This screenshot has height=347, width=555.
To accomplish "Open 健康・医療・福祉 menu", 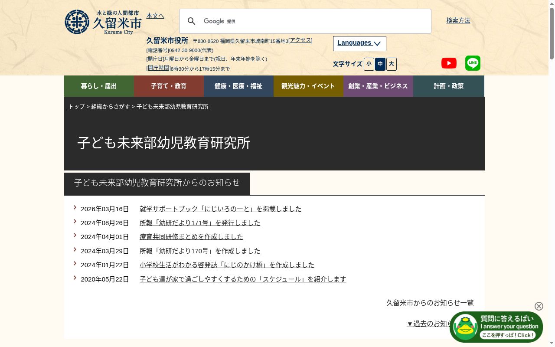I will tap(238, 86).
